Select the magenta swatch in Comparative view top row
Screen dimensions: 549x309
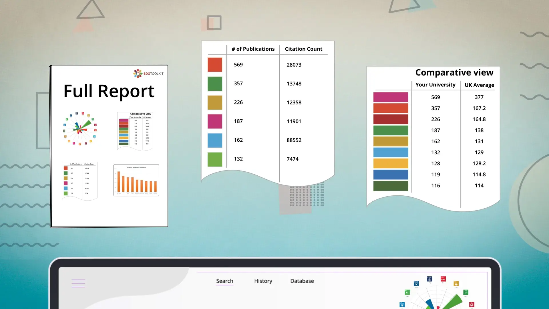[x=391, y=97]
